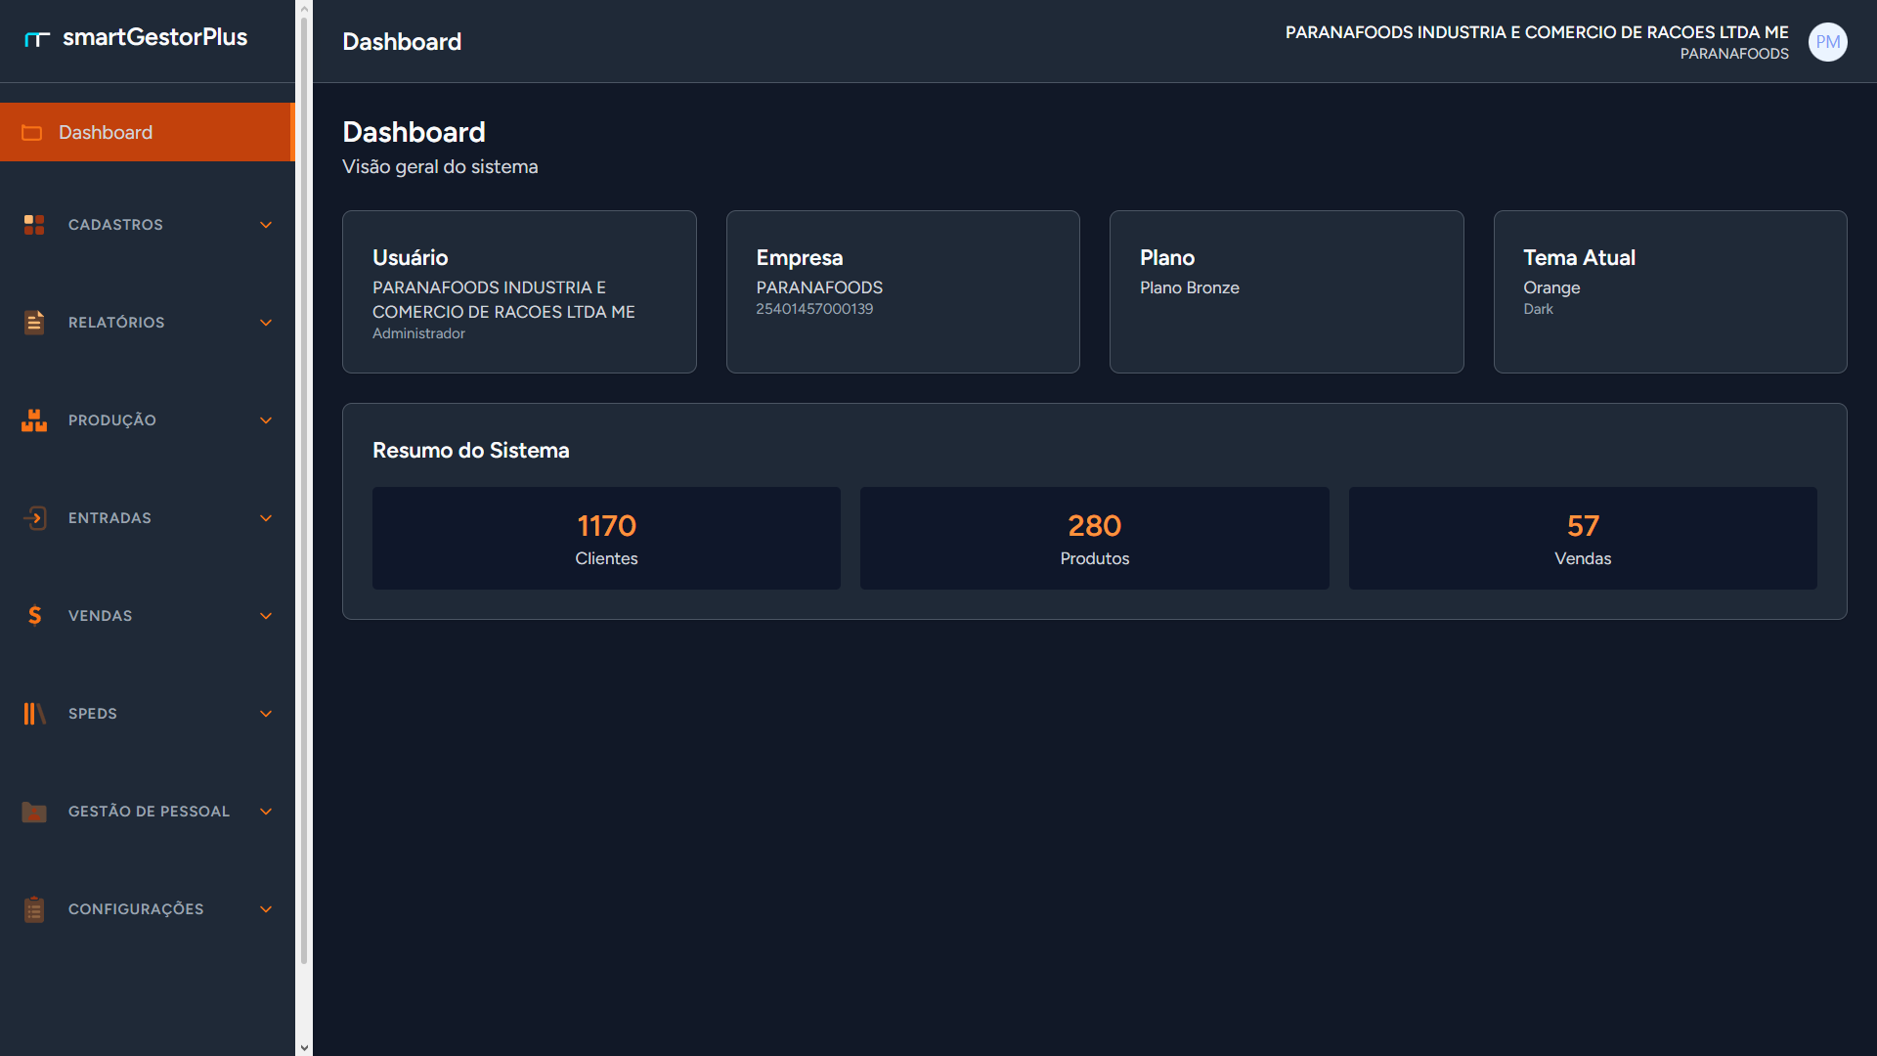
Task: Click the Gestão de Pessoal folder icon
Action: pyautogui.click(x=34, y=811)
